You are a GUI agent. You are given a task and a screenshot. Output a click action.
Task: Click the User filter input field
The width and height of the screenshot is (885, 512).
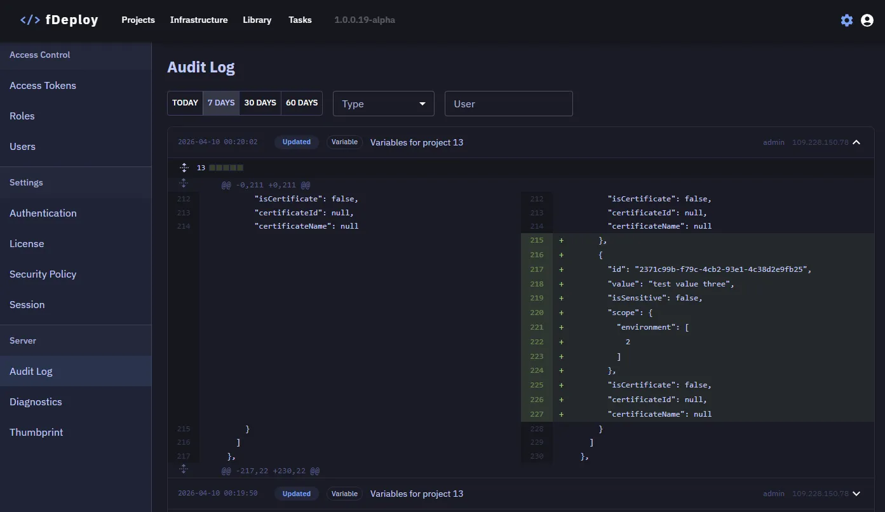(x=508, y=104)
